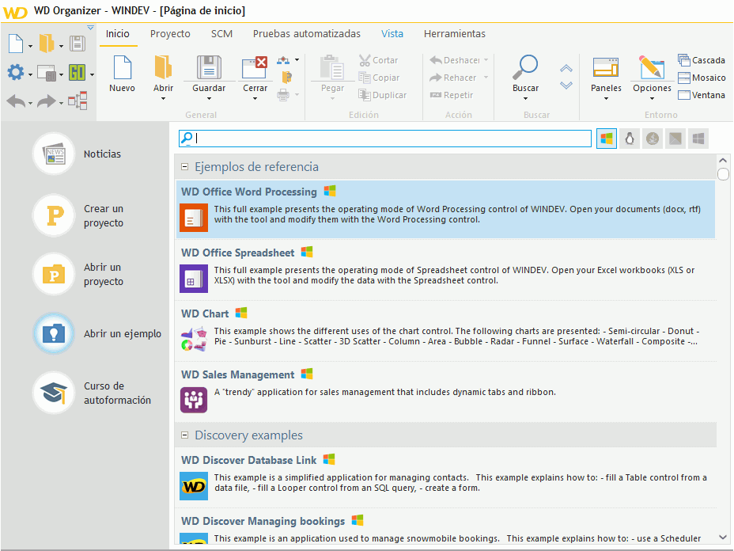Open the WD Discover Managing bookings title
The height and width of the screenshot is (551, 734).
[263, 521]
